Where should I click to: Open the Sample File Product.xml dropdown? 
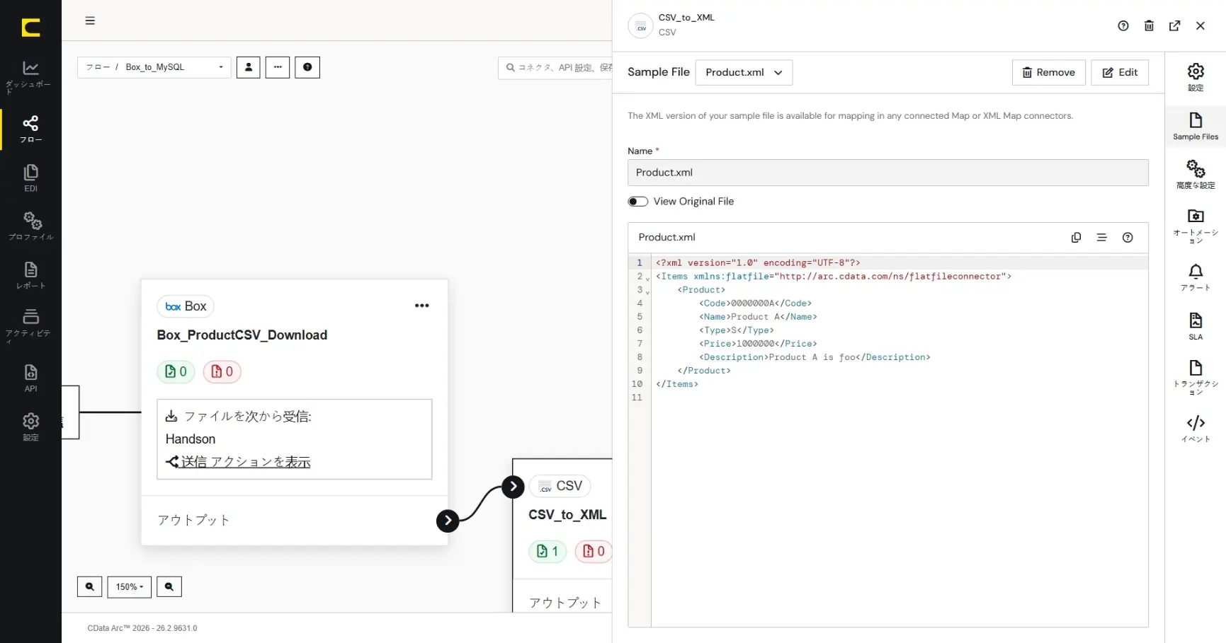pyautogui.click(x=744, y=72)
